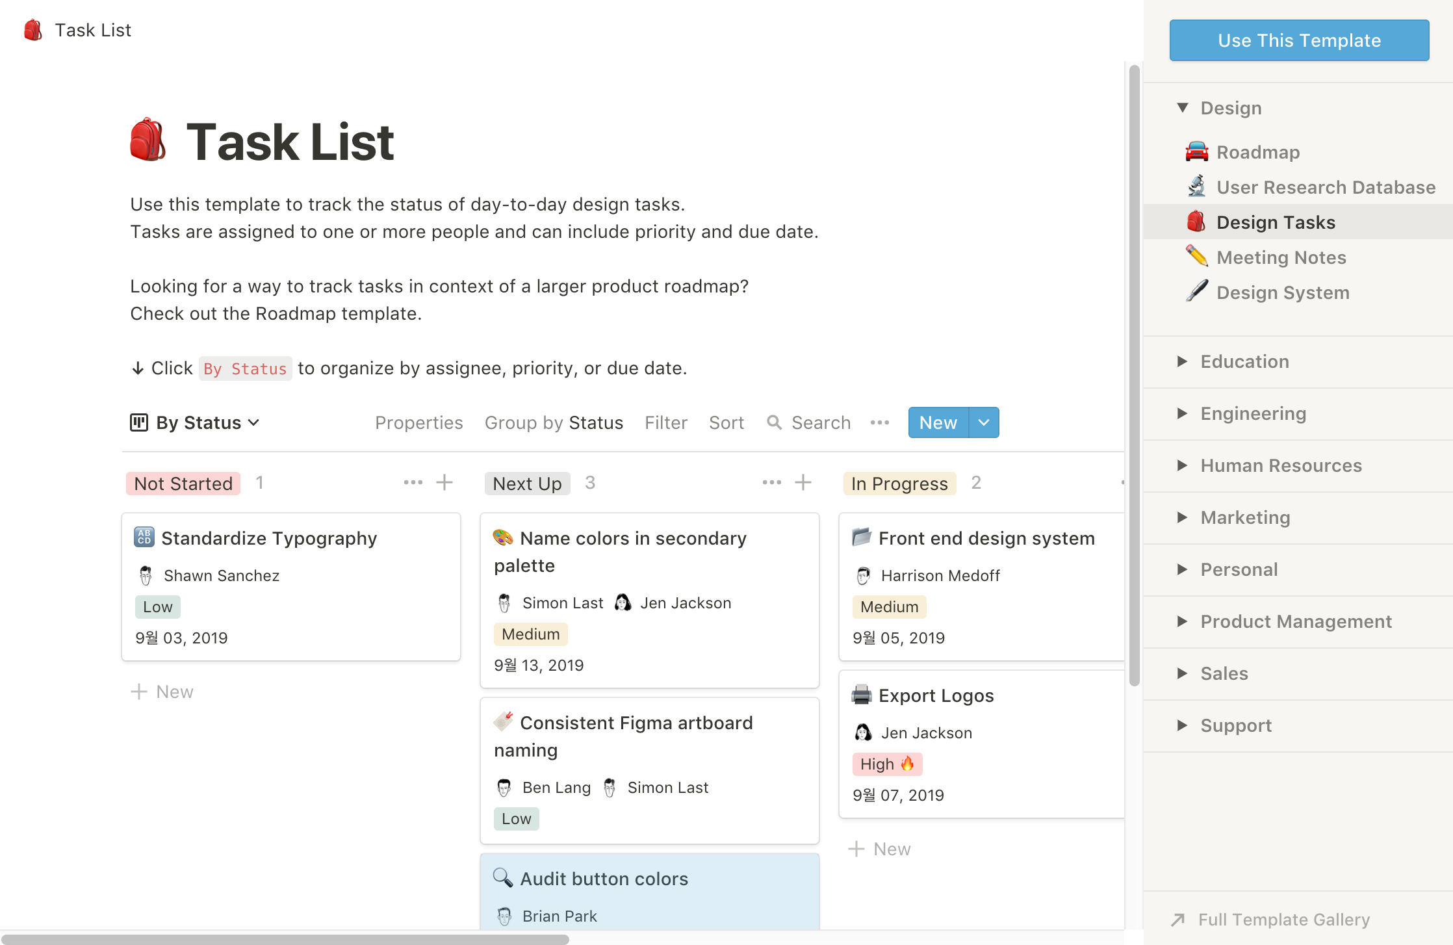
Task: Click the blue New button
Action: point(938,422)
